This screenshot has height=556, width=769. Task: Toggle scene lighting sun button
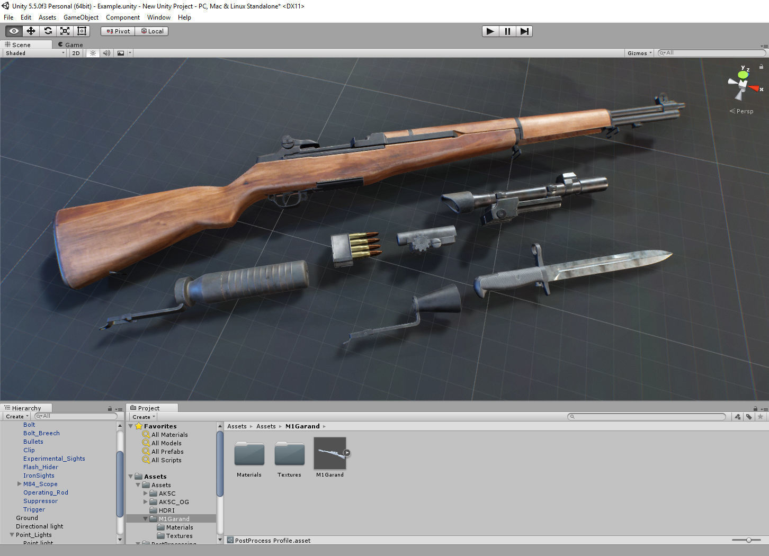point(93,53)
